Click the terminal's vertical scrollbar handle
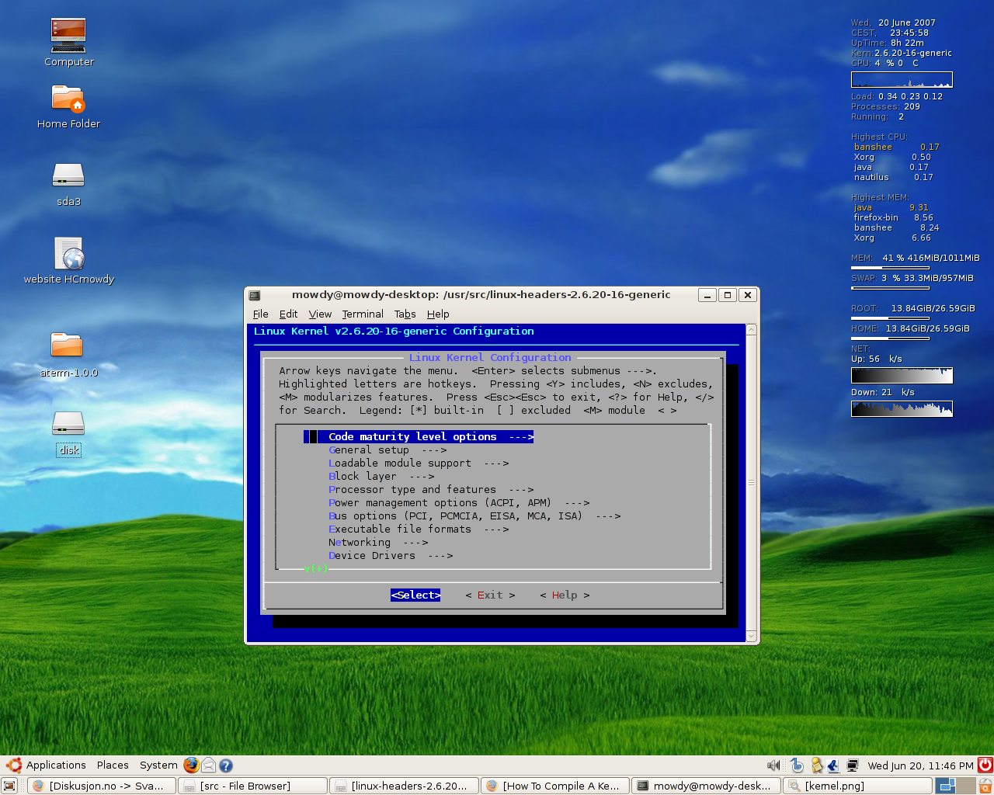This screenshot has height=795, width=994. [751, 482]
